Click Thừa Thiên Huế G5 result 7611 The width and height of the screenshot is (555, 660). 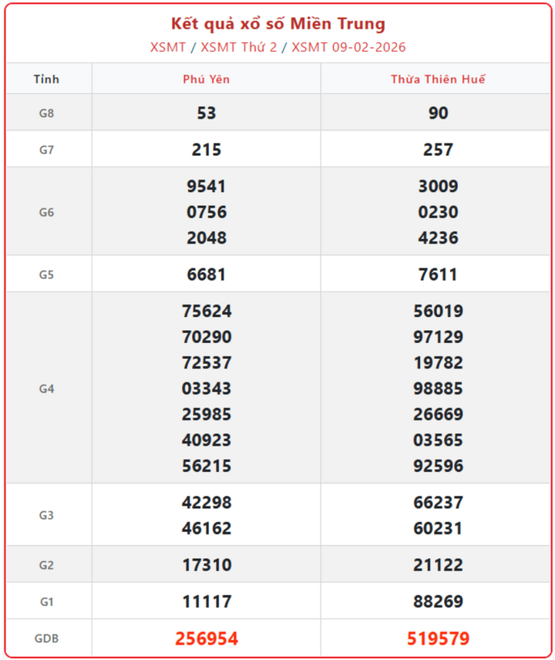(x=438, y=274)
